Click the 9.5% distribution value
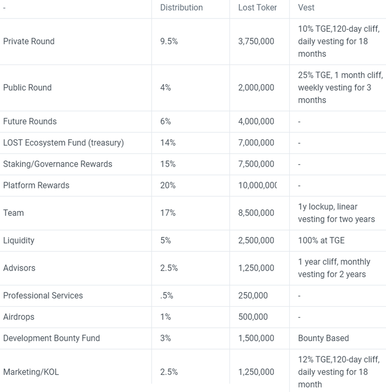The width and height of the screenshot is (386, 392). [x=169, y=41]
